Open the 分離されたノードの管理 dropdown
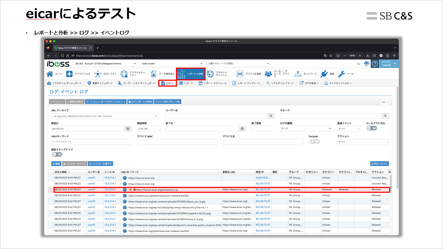443x249 pixels. (x=238, y=64)
